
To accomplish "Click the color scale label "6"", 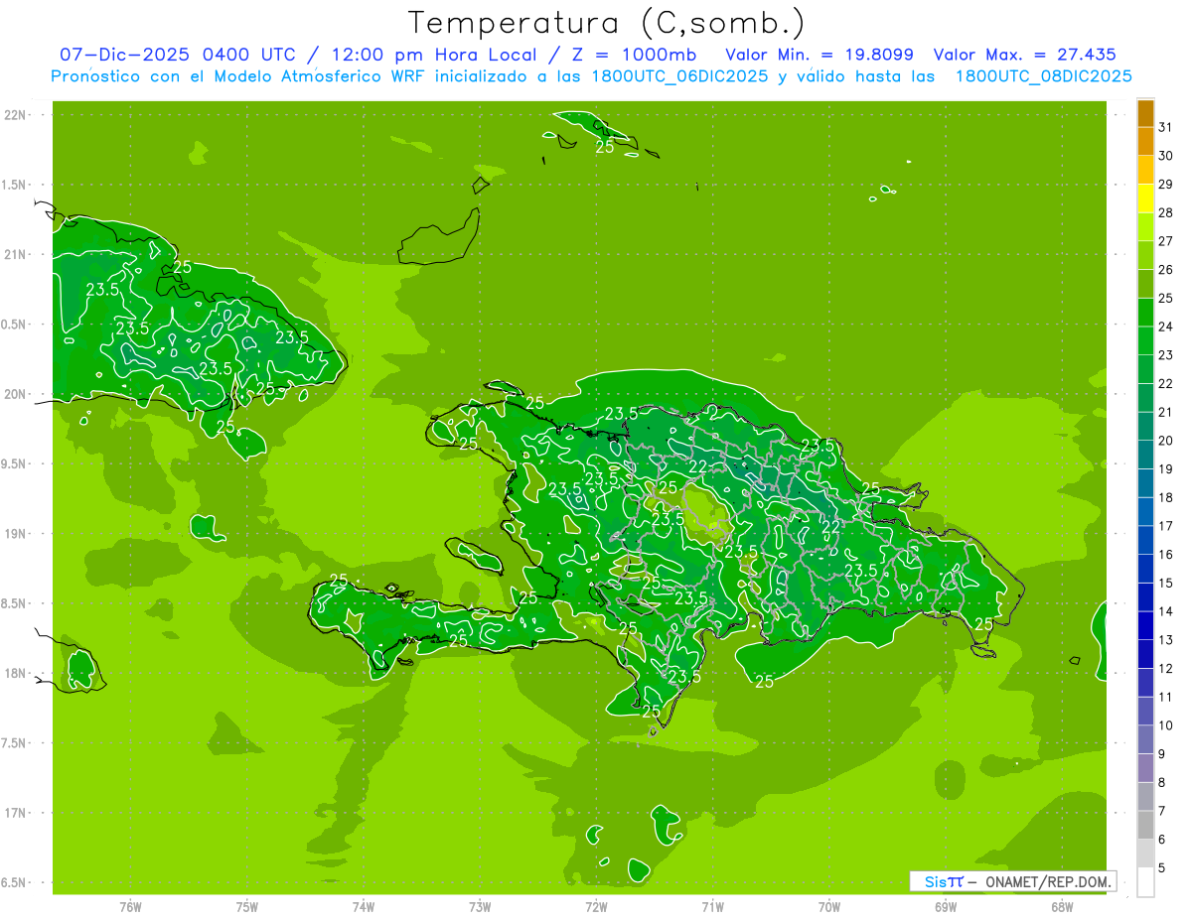I will pyautogui.click(x=1162, y=840).
